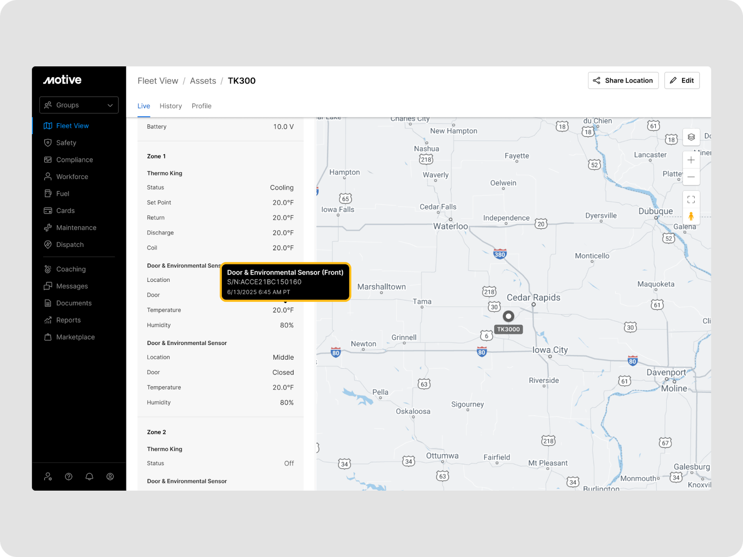The height and width of the screenshot is (557, 743).
Task: Go to Assets breadcrumb link
Action: pos(203,81)
